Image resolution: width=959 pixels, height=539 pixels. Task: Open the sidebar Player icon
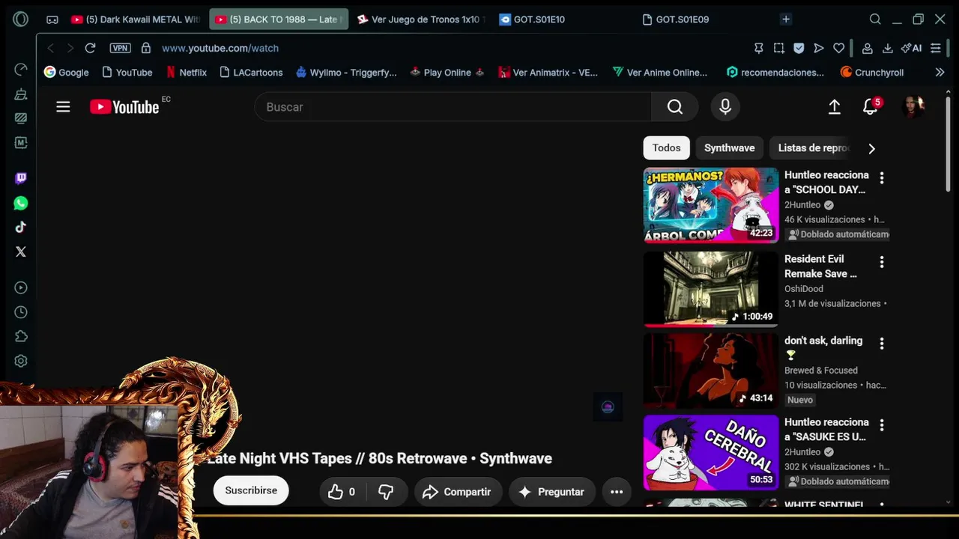[21, 287]
